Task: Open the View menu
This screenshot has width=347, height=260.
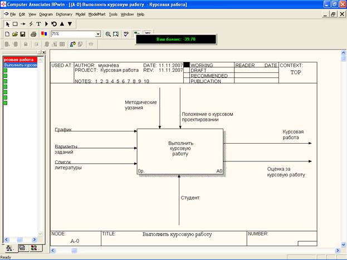Action: tap(32, 14)
